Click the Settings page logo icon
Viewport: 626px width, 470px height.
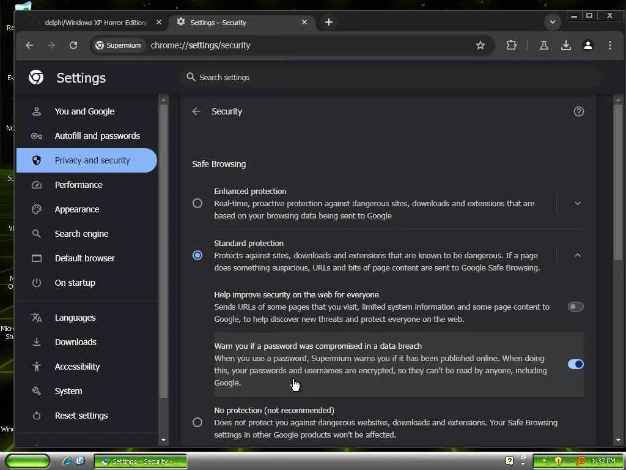(36, 78)
